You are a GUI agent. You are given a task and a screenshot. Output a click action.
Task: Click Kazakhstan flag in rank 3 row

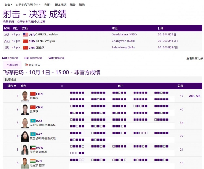33,121
